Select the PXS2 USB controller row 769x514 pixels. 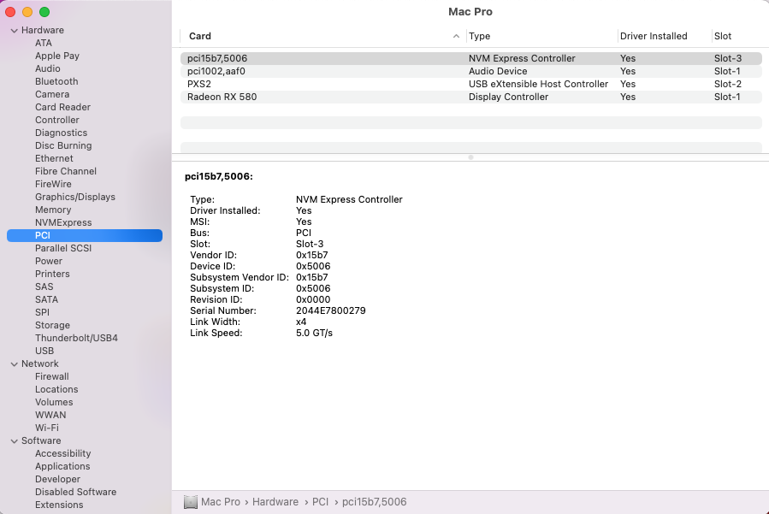(x=470, y=84)
